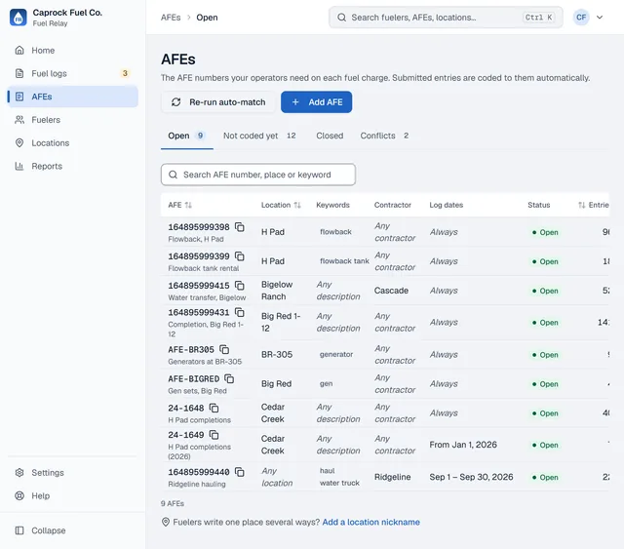Screen dimensions: 624x549
Task: Copy AFE-BR305 number
Action: coord(224,349)
